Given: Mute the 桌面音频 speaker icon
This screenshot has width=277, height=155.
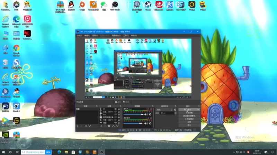Looking at the screenshot, I should pyautogui.click(x=146, y=124).
